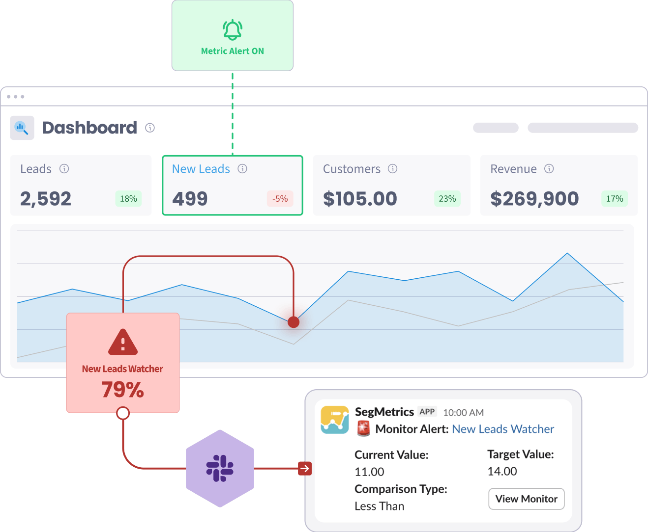648x532 pixels.
Task: Click the 18% change badge
Action: coord(128,199)
